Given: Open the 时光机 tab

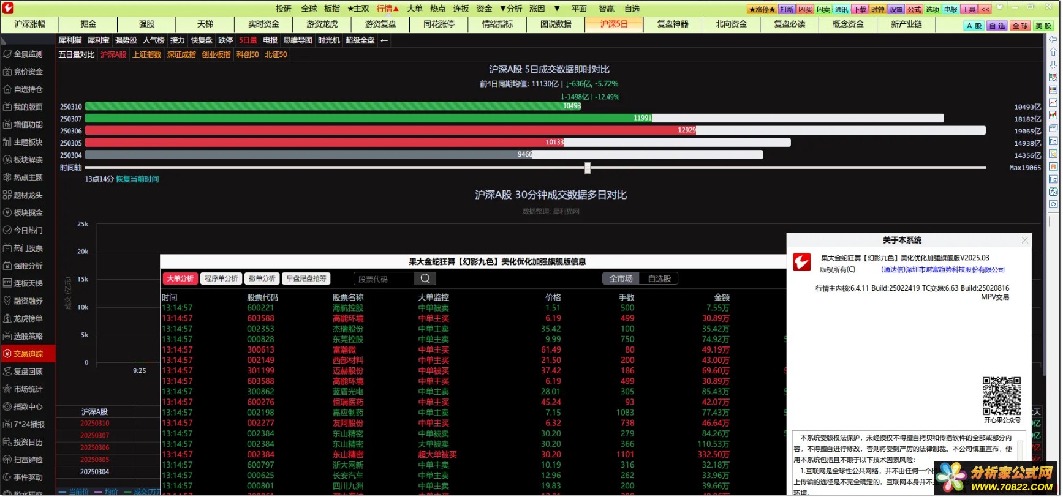Looking at the screenshot, I should click(x=328, y=40).
